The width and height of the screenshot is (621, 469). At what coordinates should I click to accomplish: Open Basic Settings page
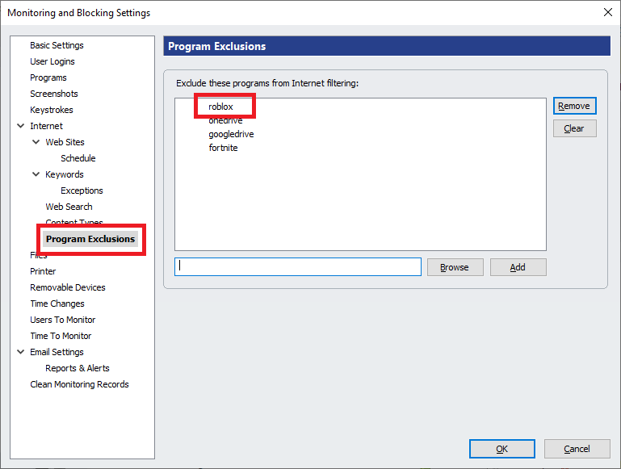point(57,45)
